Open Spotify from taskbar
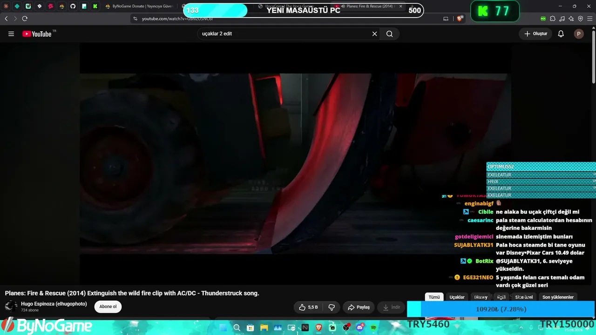 374,328
